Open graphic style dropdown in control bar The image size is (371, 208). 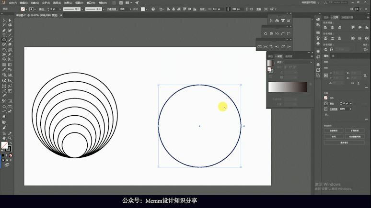coord(147,9)
